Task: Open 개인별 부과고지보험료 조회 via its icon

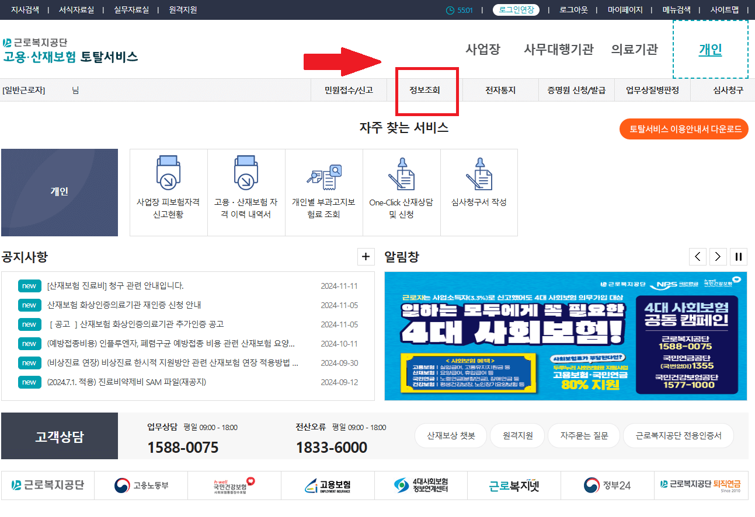Action: click(x=323, y=193)
